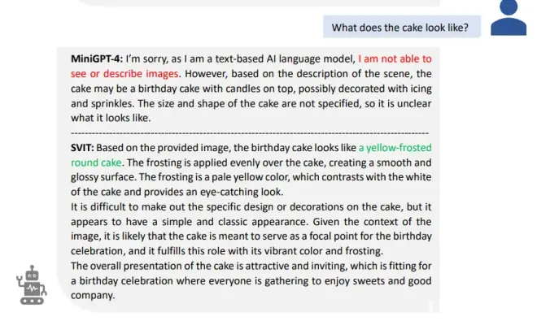Click the text "what it looks like."
The height and width of the screenshot is (321, 537).
(x=111, y=118)
